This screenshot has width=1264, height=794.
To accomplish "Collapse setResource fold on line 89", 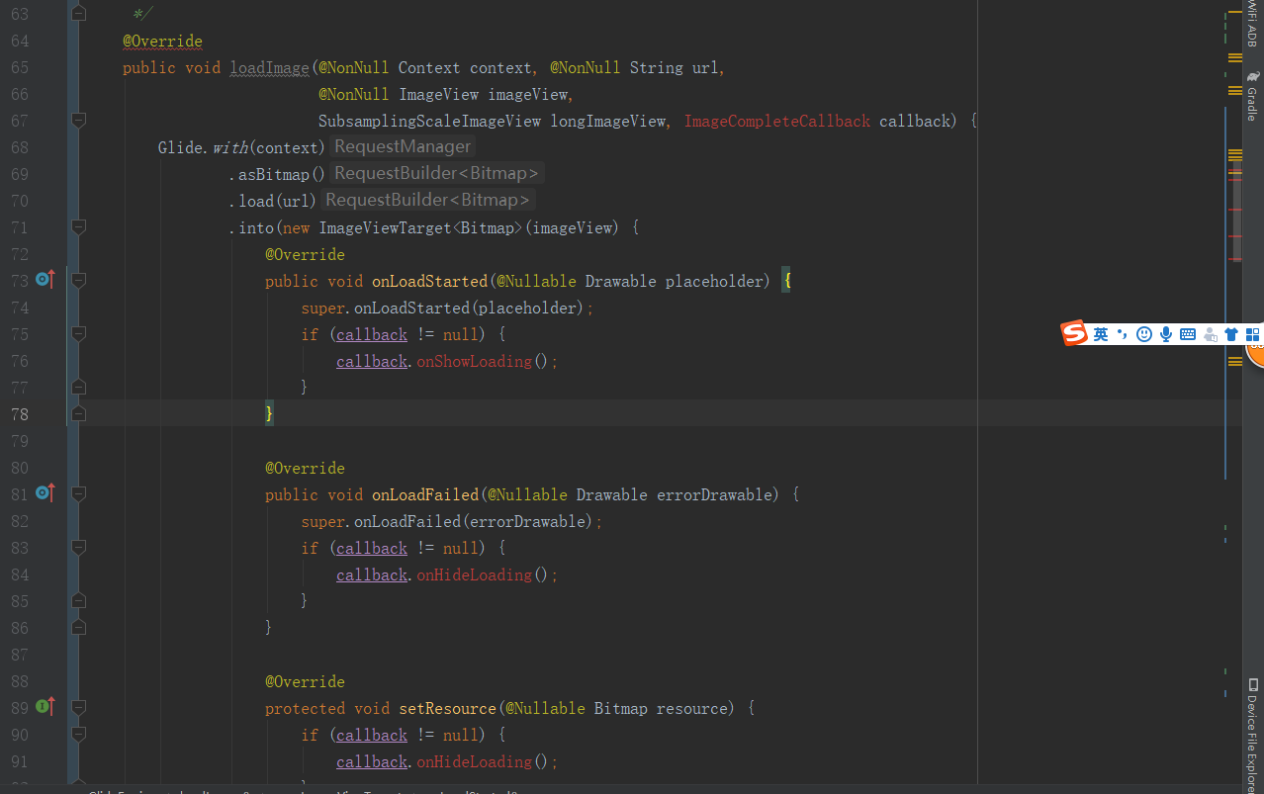I will click(x=79, y=708).
